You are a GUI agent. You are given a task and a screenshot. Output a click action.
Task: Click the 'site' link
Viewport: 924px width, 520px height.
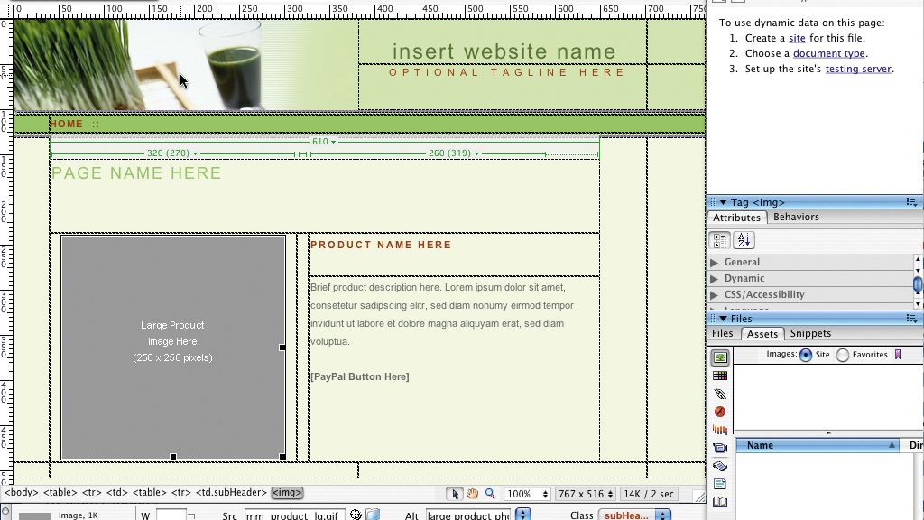tap(797, 38)
